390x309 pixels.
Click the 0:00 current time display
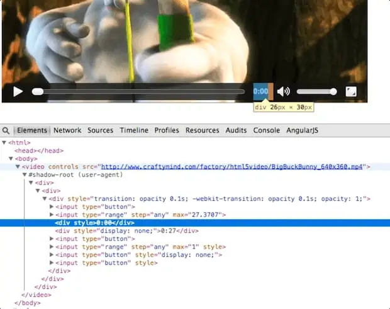(x=260, y=91)
